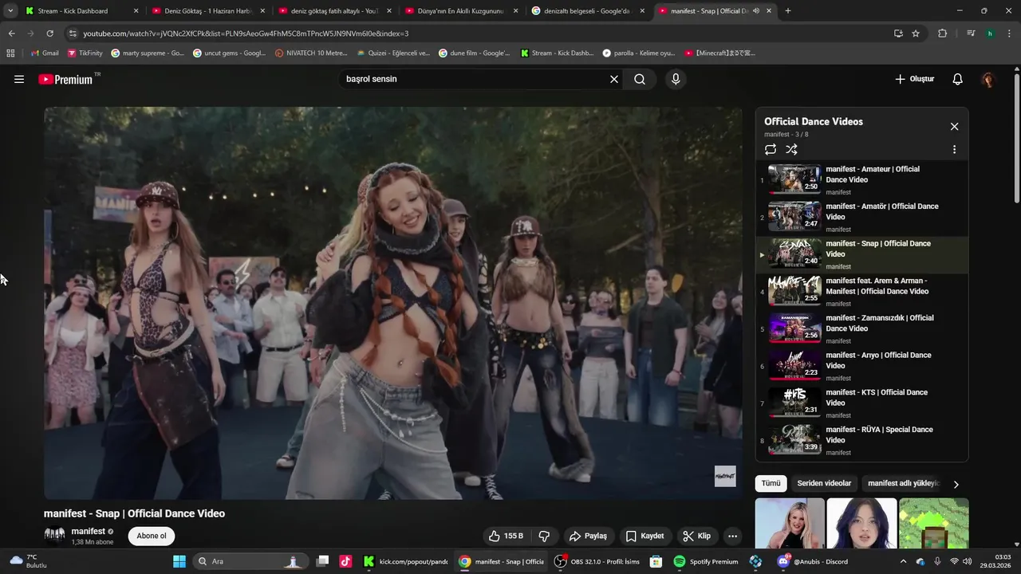Play manifest - Zamansızdık dance video
This screenshot has width=1021, height=574.
click(x=861, y=328)
